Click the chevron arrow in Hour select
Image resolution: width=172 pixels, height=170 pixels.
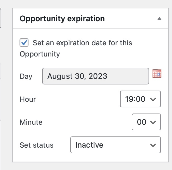click(153, 99)
